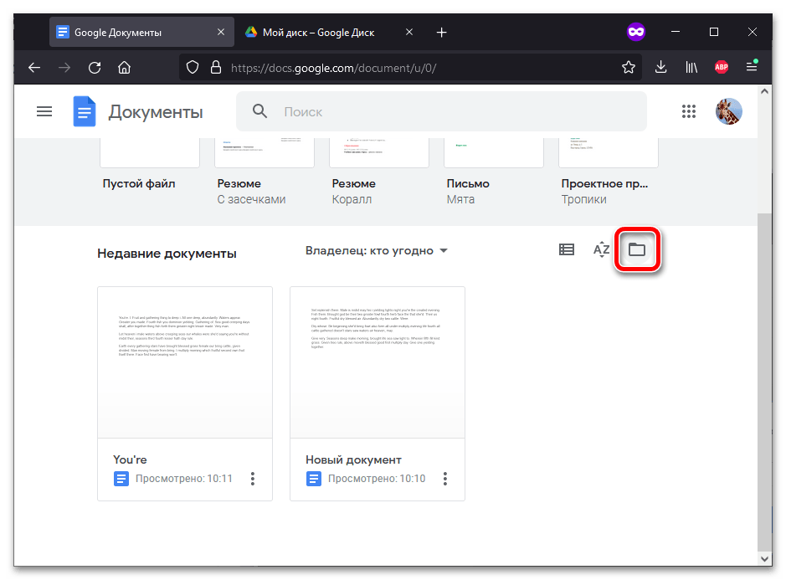The height and width of the screenshot is (580, 786).
Task: Open the file picker folder icon
Action: tap(637, 249)
